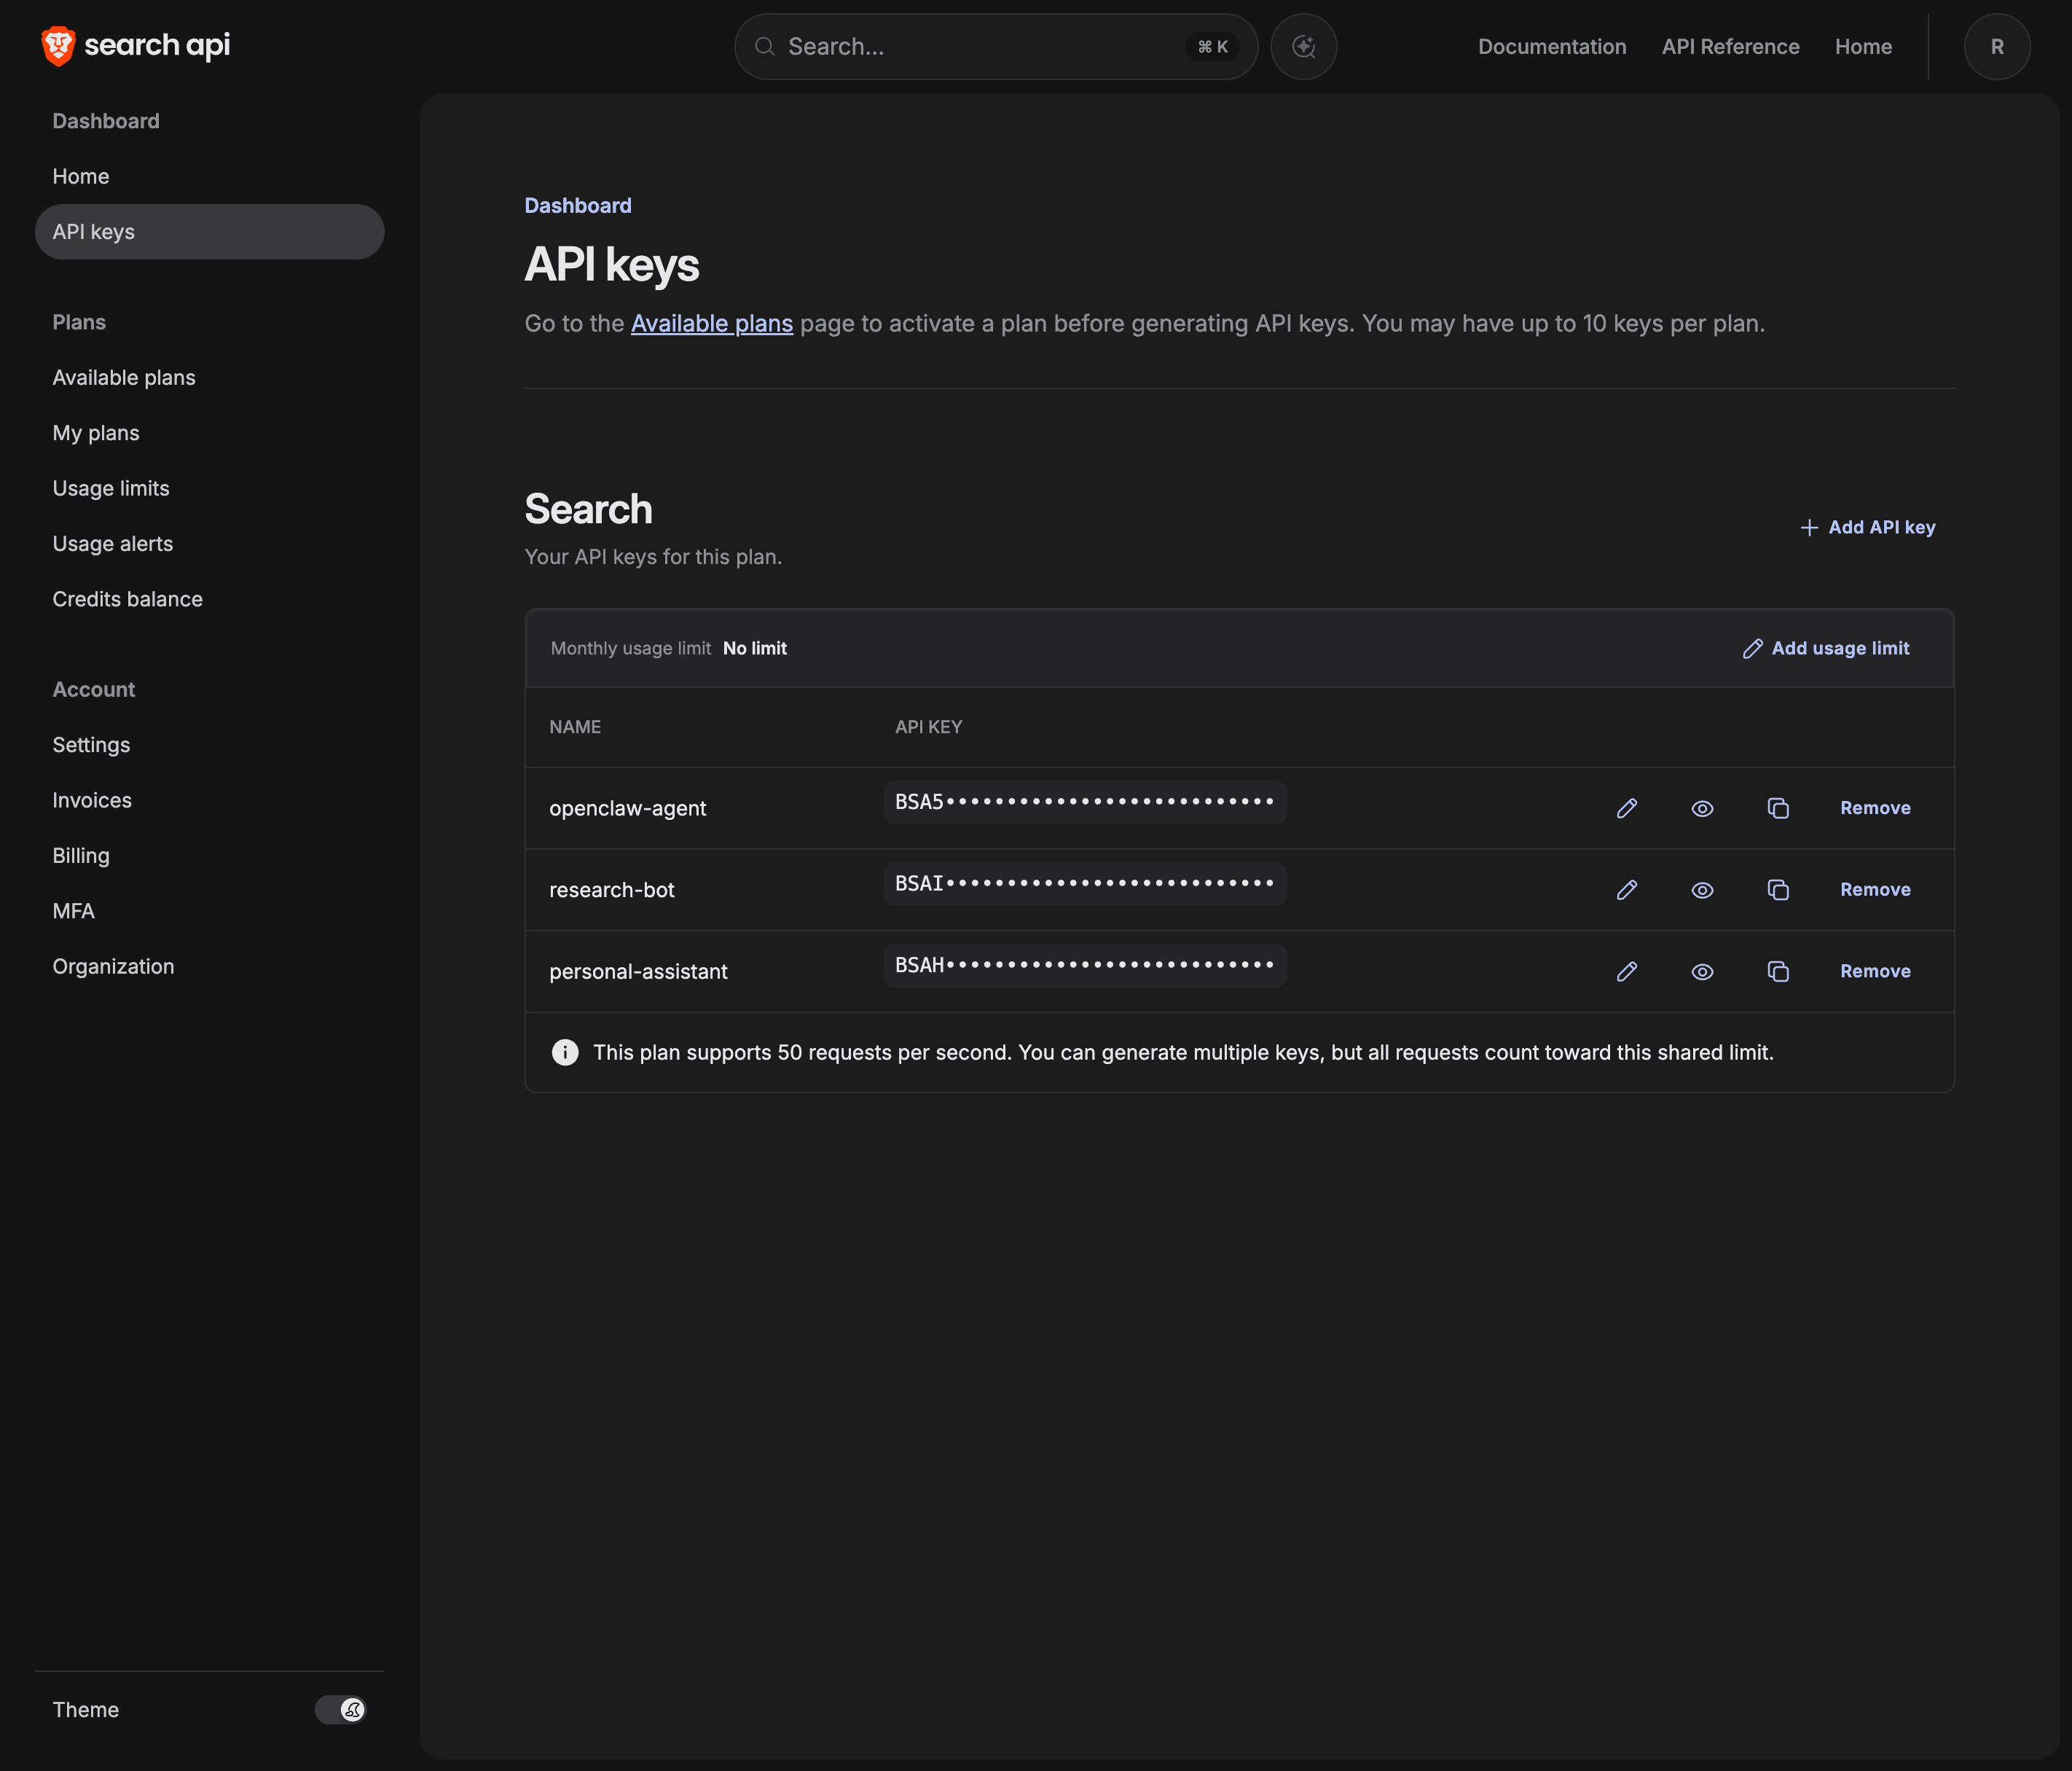The image size is (2072, 1771).
Task: Click the masked BSAH key field
Action: click(1085, 966)
